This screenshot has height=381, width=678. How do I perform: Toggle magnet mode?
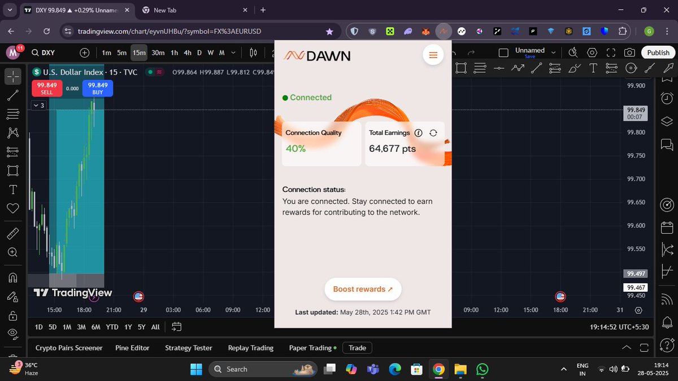coord(13,277)
